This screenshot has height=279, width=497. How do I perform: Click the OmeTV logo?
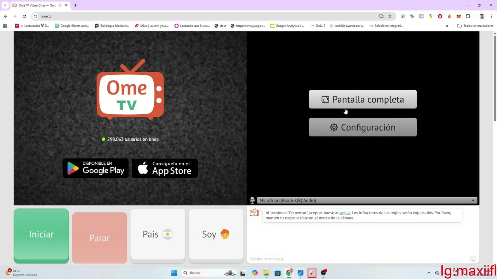[x=130, y=90]
